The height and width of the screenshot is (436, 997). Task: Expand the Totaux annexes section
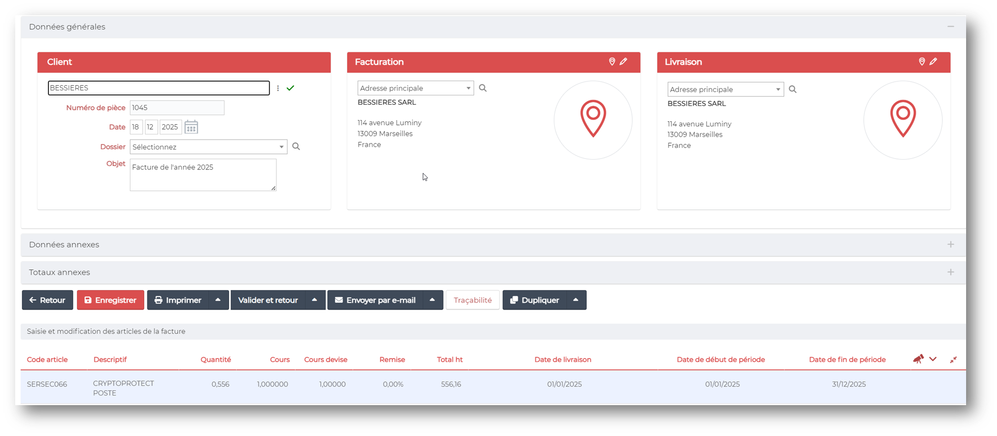[950, 272]
